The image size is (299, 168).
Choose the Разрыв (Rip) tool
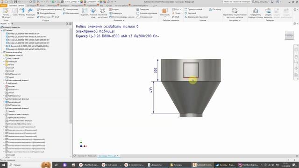click(114, 9)
